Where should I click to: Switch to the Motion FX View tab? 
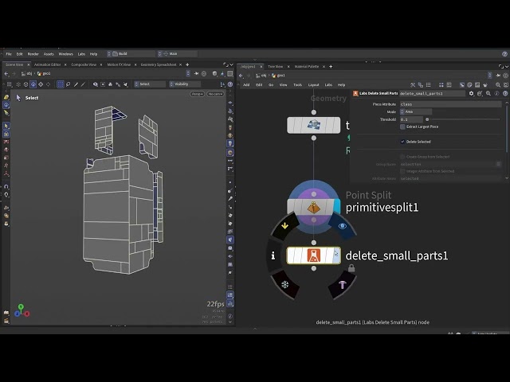pyautogui.click(x=119, y=64)
